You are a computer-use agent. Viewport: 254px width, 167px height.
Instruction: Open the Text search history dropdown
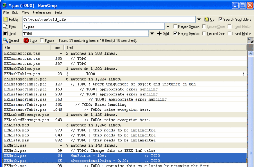tap(152, 34)
